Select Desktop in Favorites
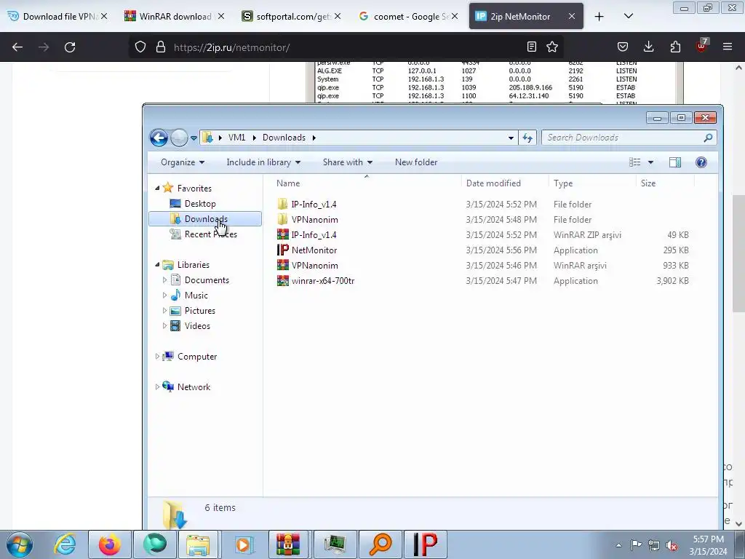The image size is (745, 559). click(200, 204)
